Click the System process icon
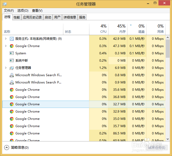Image resolution: width=172 pixels, height=156 pixels. pos(12,53)
